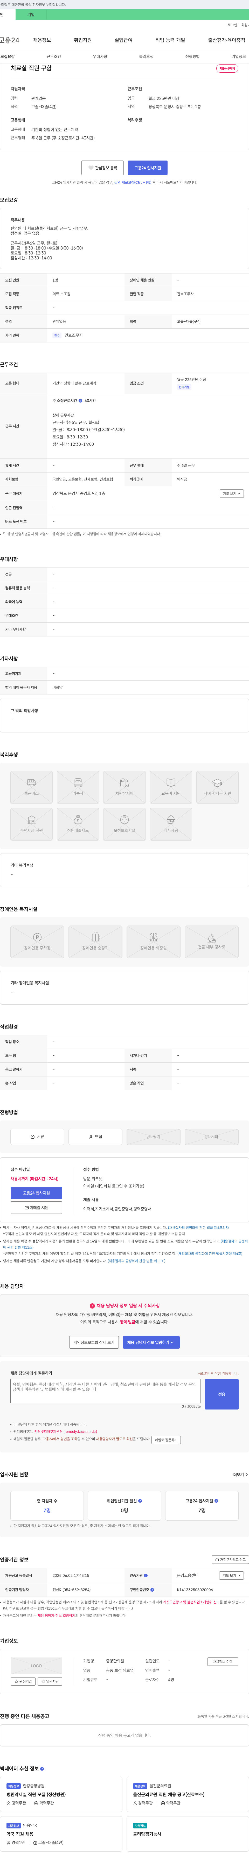Open the 실업급여 main menu
249x1875 pixels.
123,40
